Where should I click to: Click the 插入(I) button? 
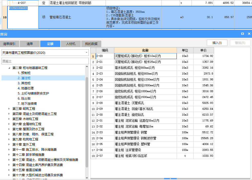tap(217, 43)
